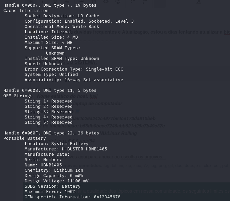Align text left in the editor
The width and height of the screenshot is (230, 201).
pyautogui.click(x=160, y=1)
